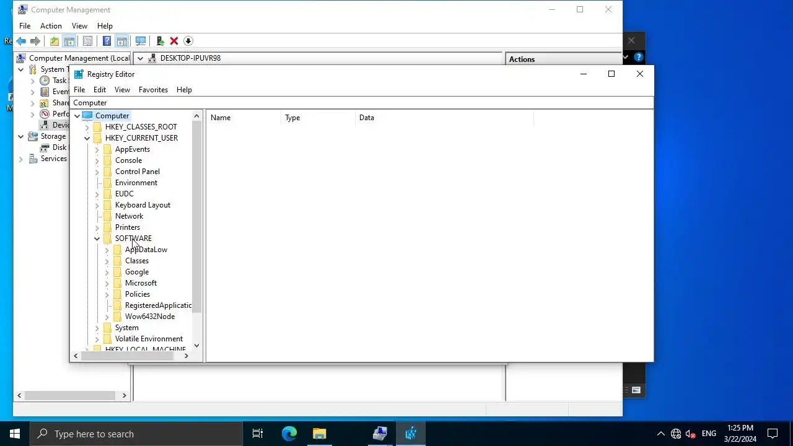
Task: Open Task View on the taskbar
Action: (x=258, y=434)
